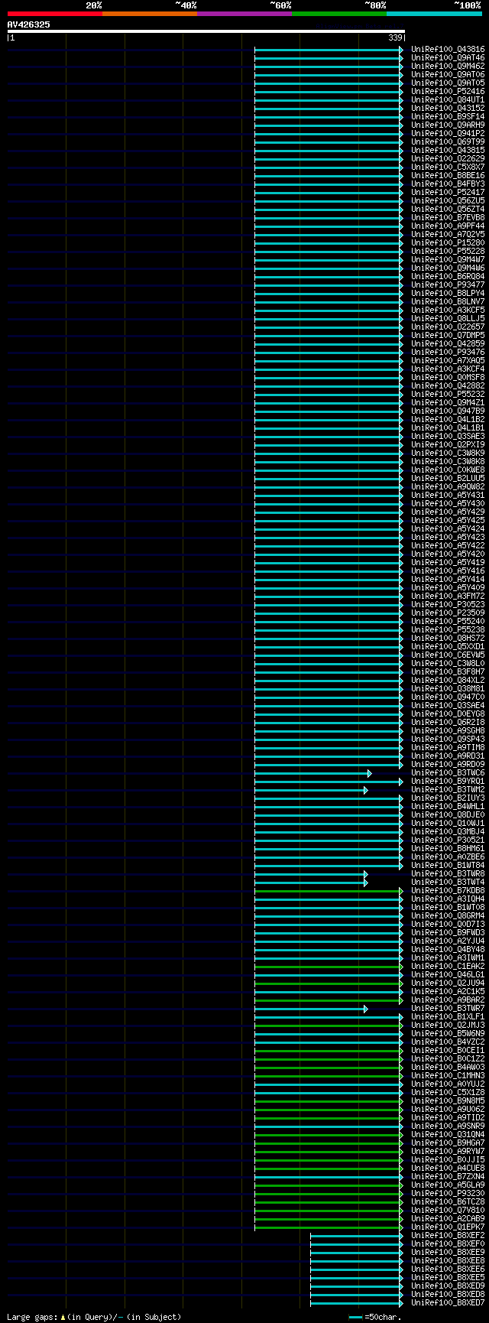Click the white query ruler bar
The image size is (489, 1323).
tap(206, 31)
